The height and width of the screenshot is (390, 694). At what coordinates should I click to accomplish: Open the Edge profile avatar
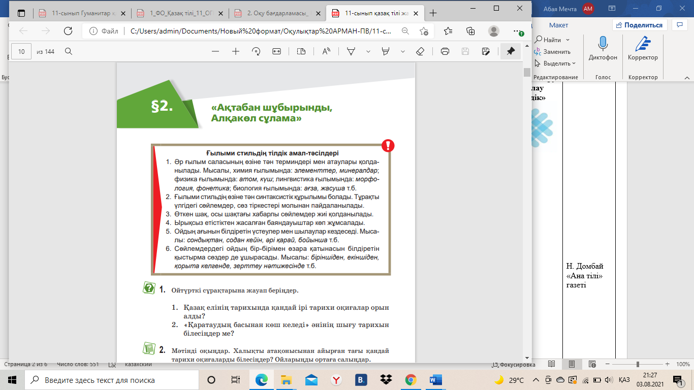pyautogui.click(x=493, y=31)
